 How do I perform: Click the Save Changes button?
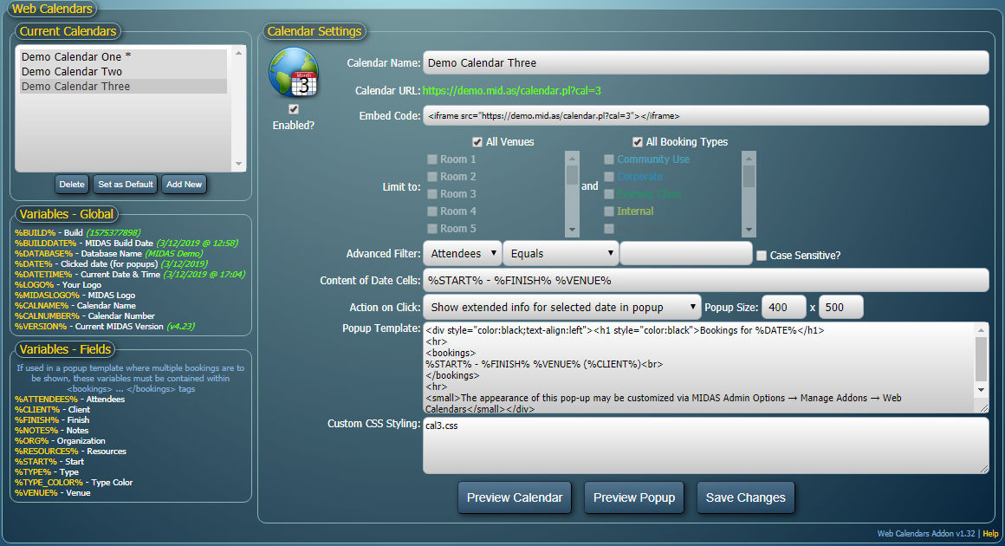coord(745,498)
